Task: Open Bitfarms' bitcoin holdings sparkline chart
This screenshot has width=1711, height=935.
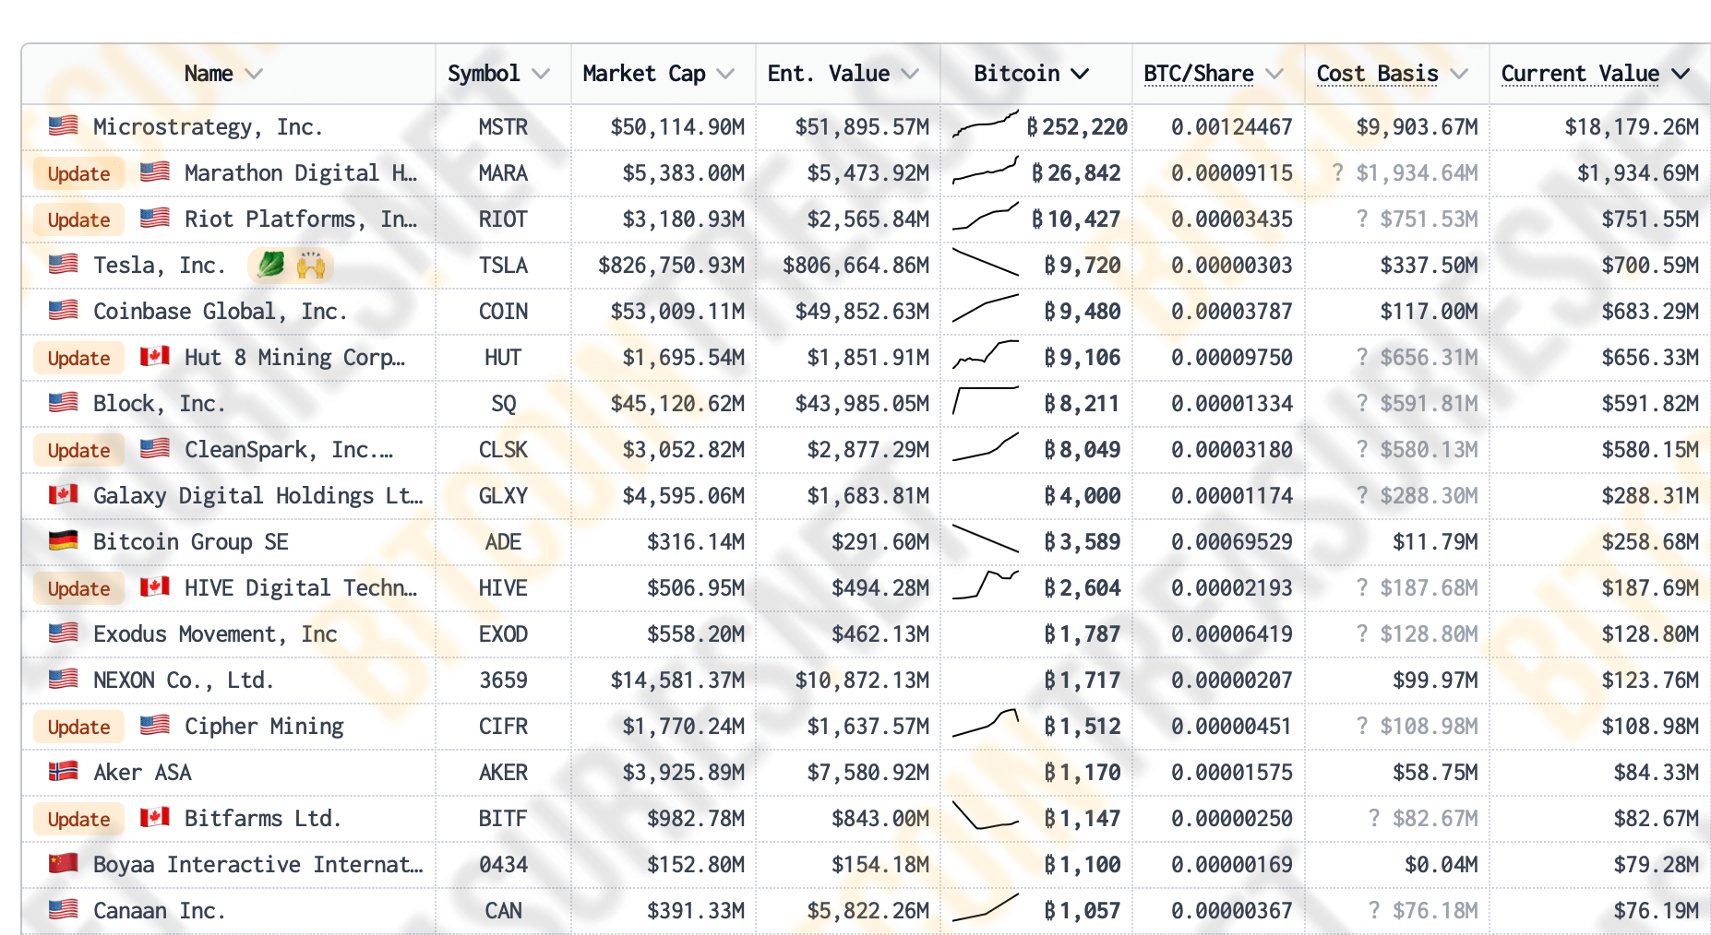Action: (x=986, y=815)
